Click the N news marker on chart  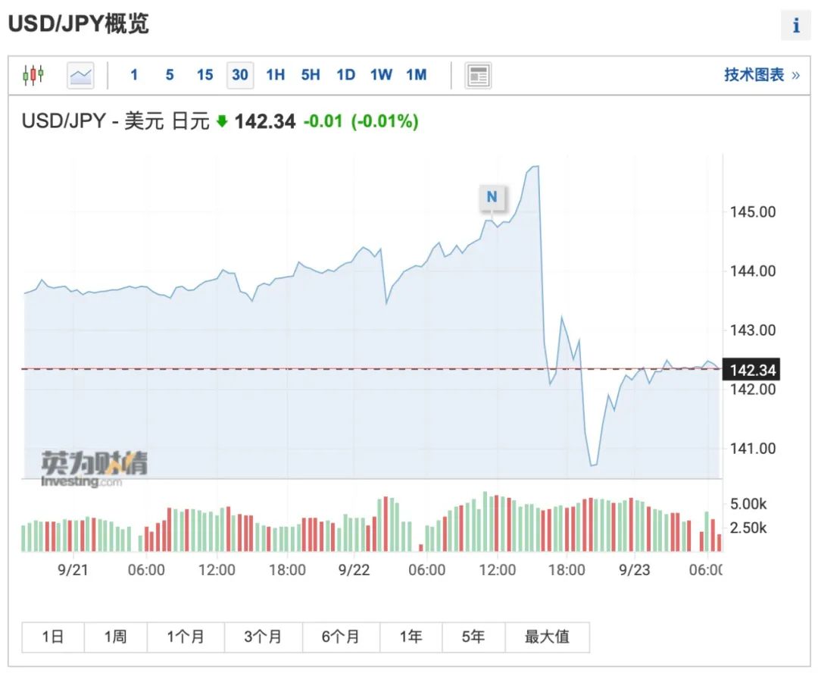coord(492,197)
